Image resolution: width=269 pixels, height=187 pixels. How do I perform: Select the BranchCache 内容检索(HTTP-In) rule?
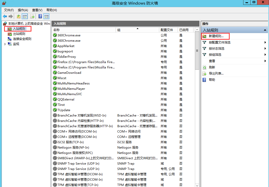click(123, 121)
